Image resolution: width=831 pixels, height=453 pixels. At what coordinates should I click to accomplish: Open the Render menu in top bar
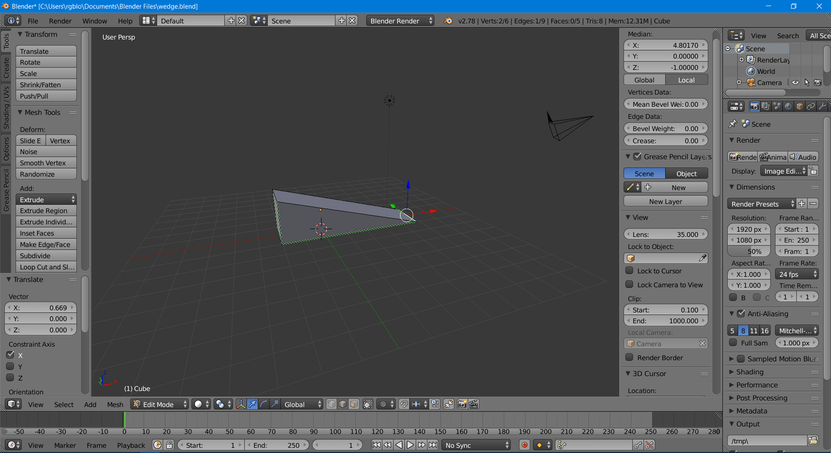coord(60,21)
